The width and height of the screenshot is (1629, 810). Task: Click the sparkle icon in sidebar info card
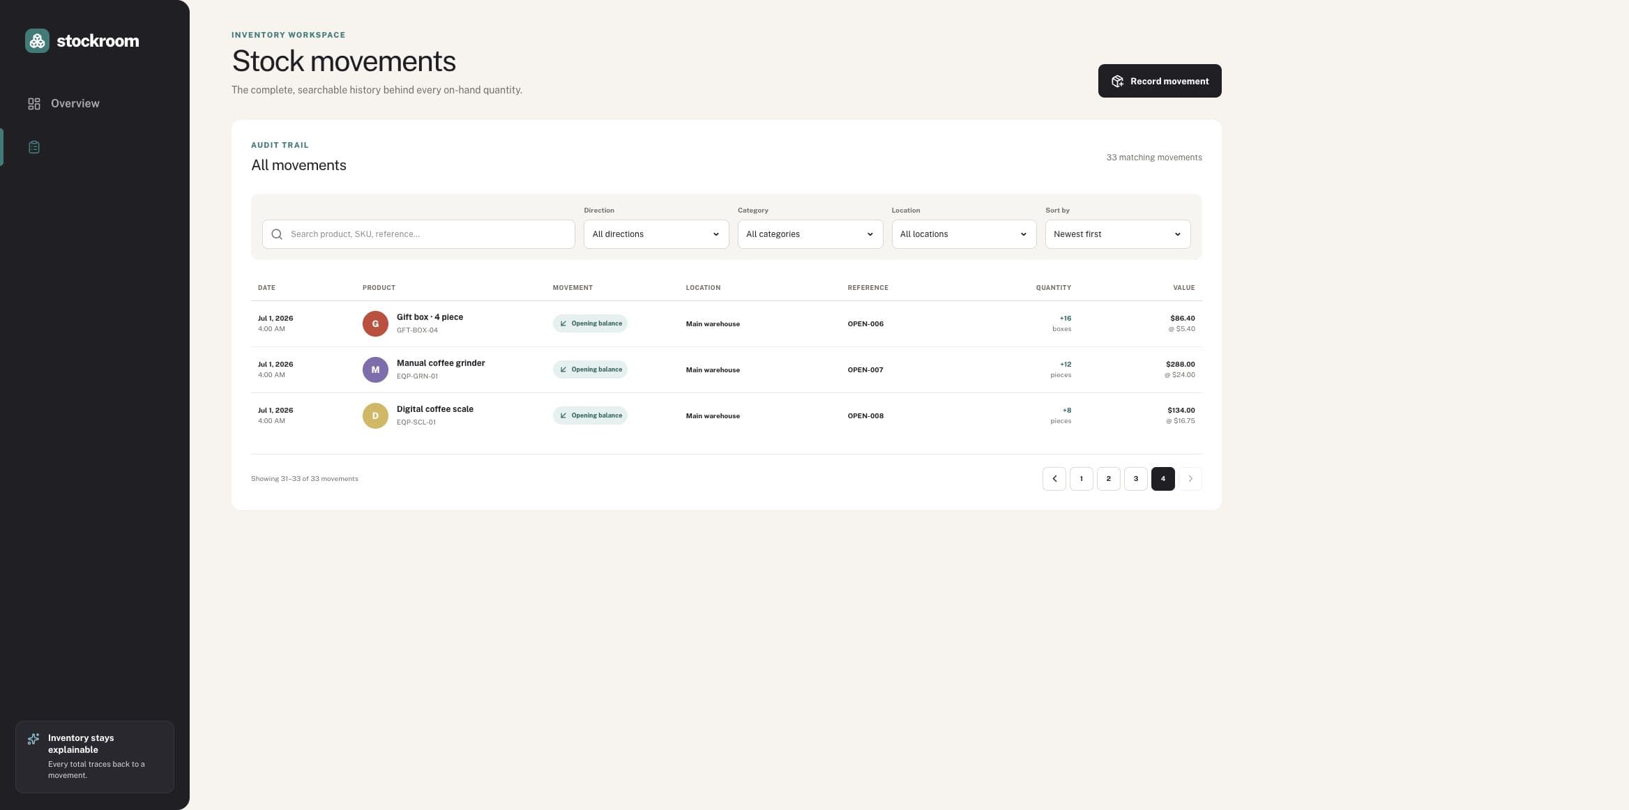[33, 739]
